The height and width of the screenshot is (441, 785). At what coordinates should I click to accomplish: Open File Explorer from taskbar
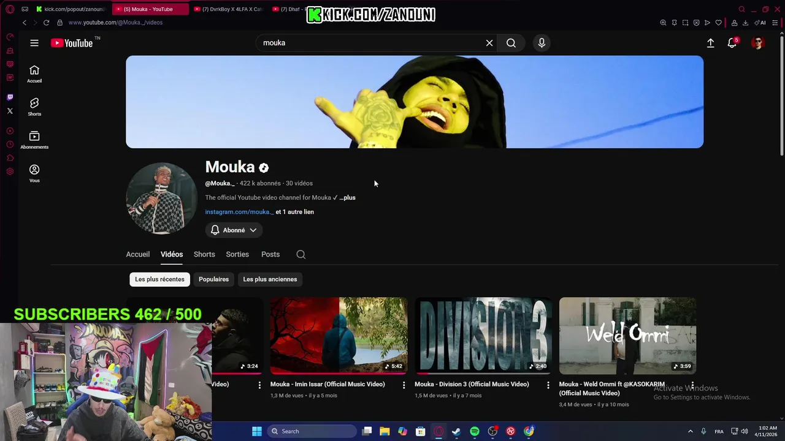click(x=385, y=431)
